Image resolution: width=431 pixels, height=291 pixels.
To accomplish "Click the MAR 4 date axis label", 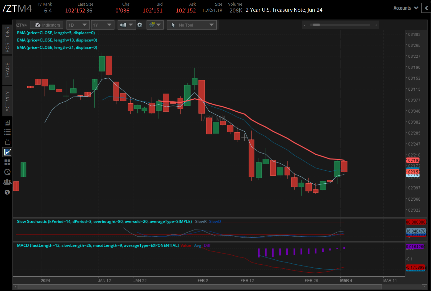I will click(346, 281).
